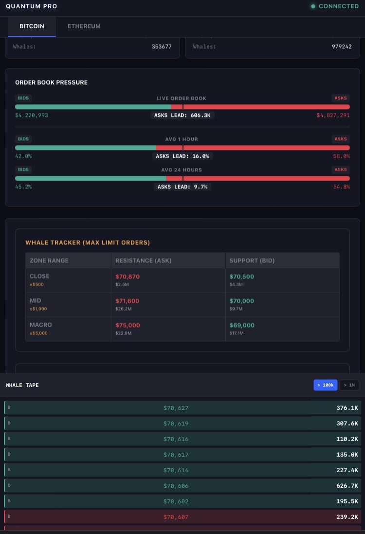Switch to the Bitcoin tab

[32, 26]
